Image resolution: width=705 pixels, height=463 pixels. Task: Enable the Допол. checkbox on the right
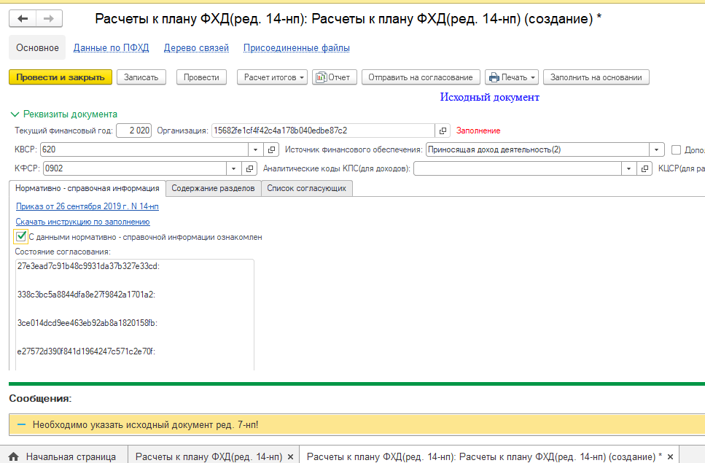pos(676,149)
